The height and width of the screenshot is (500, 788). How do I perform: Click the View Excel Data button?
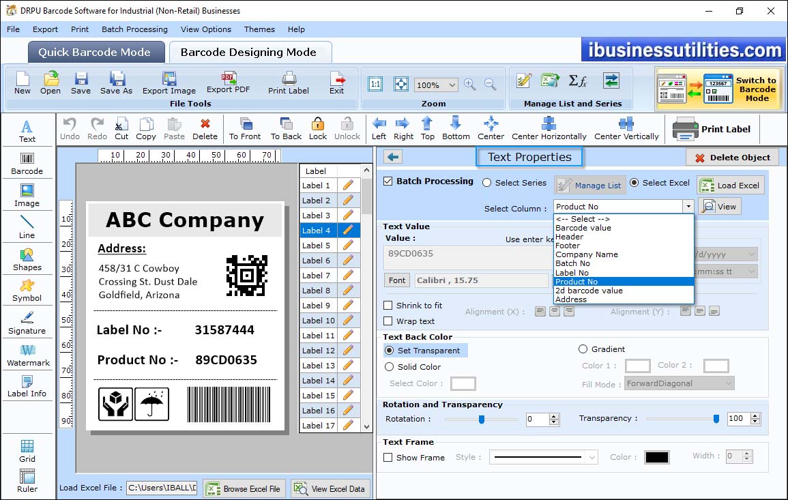pyautogui.click(x=330, y=488)
